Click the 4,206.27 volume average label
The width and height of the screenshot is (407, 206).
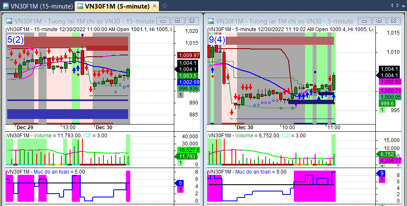point(390,161)
